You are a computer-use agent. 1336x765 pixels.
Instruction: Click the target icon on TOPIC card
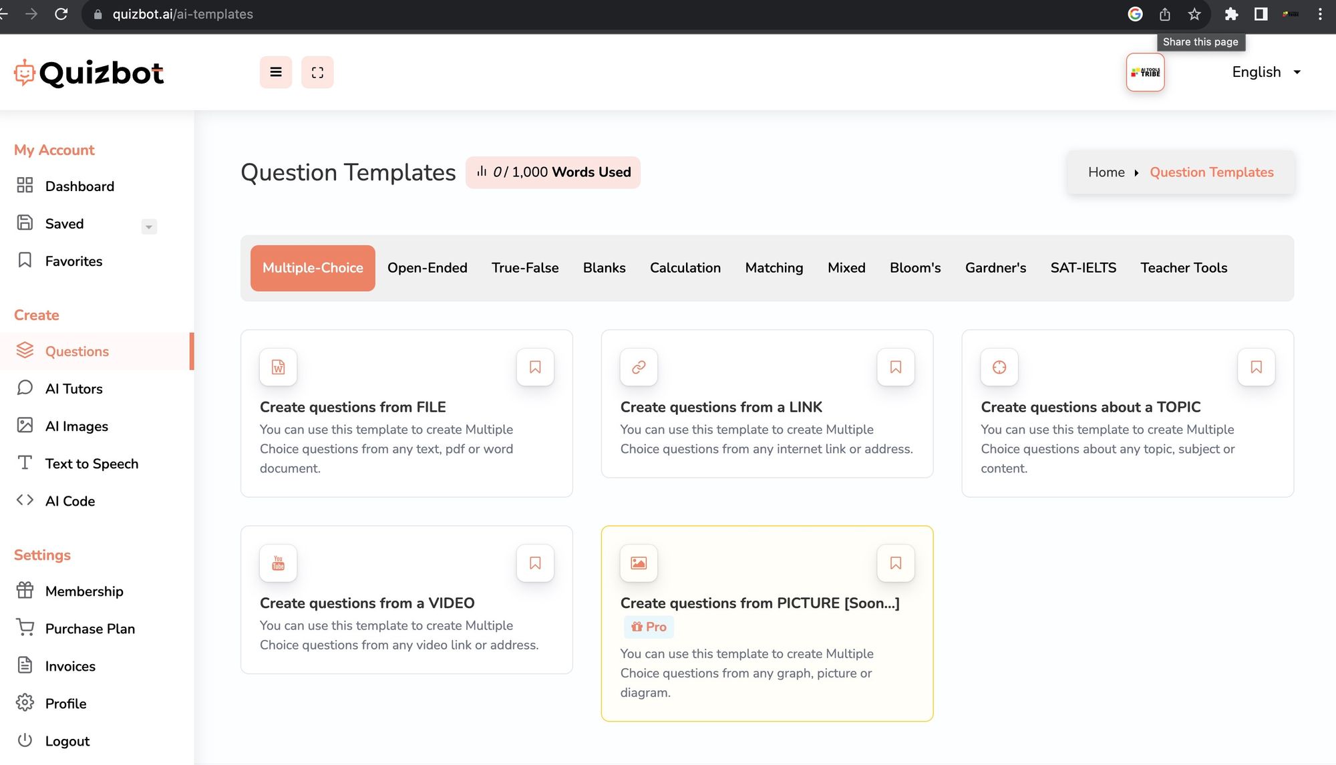click(x=999, y=367)
